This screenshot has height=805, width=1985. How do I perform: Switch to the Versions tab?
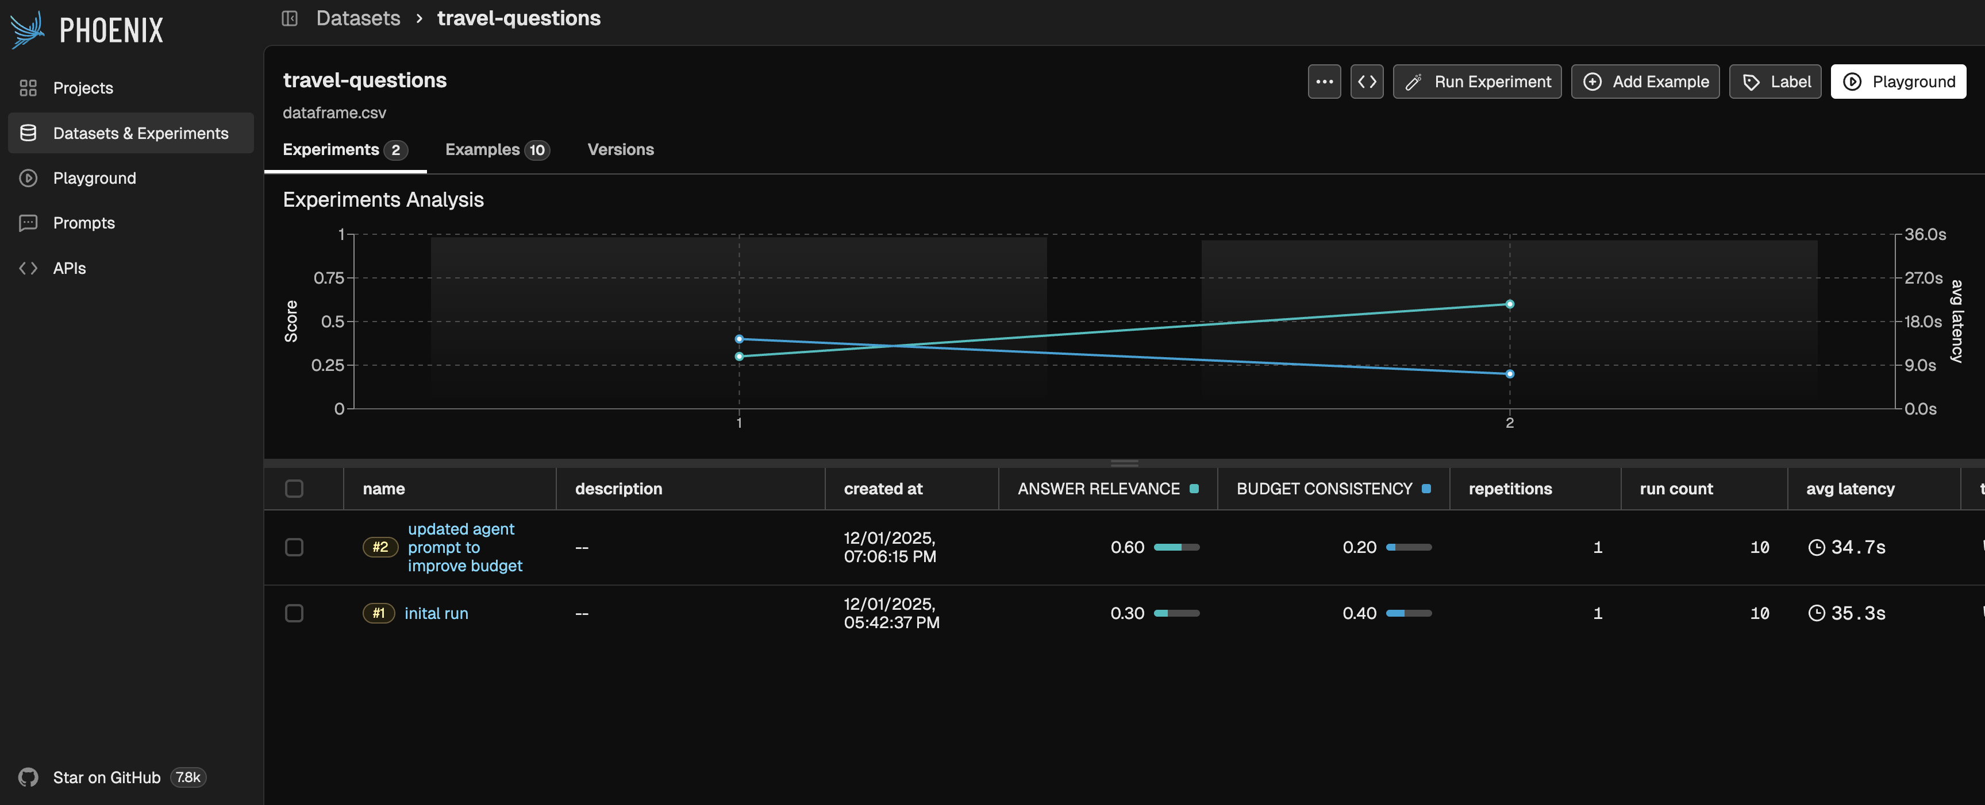coord(620,149)
